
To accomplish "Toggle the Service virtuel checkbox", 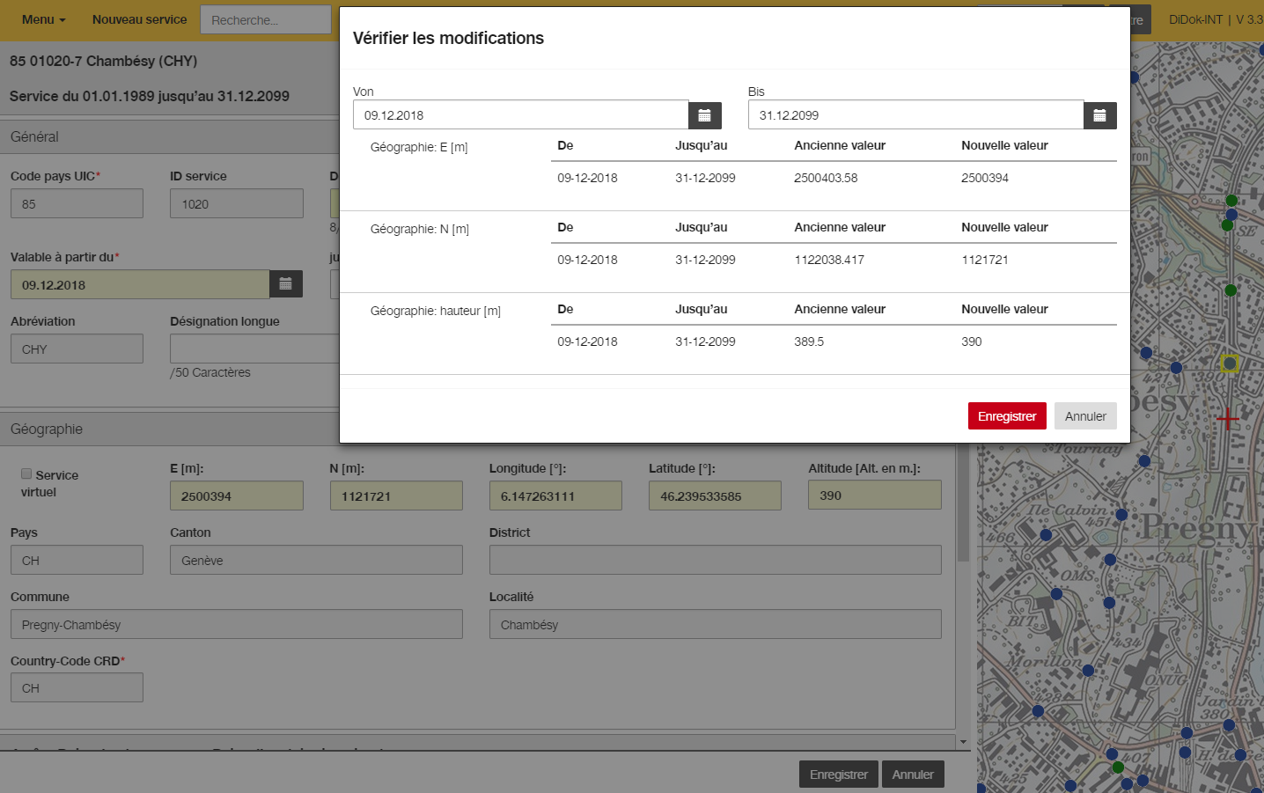I will click(x=26, y=474).
